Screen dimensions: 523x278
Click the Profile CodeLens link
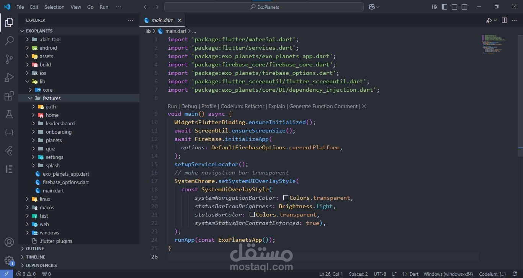(x=209, y=106)
